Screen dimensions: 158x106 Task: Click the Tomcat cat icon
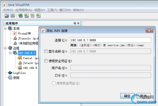(x=20, y=58)
